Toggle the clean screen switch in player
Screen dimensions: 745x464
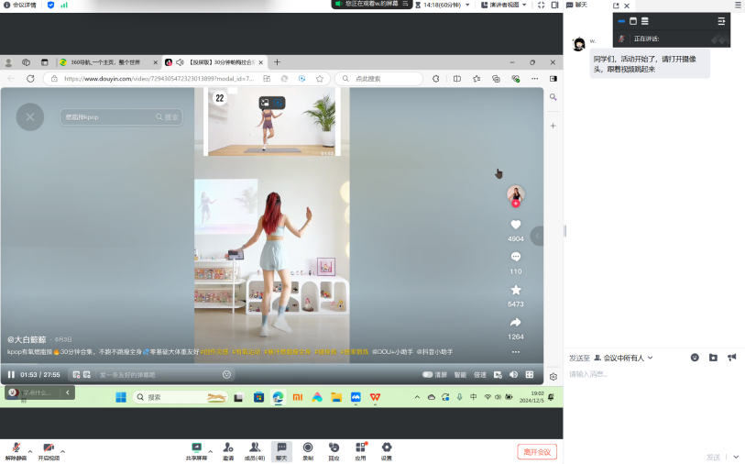pyautogui.click(x=428, y=374)
